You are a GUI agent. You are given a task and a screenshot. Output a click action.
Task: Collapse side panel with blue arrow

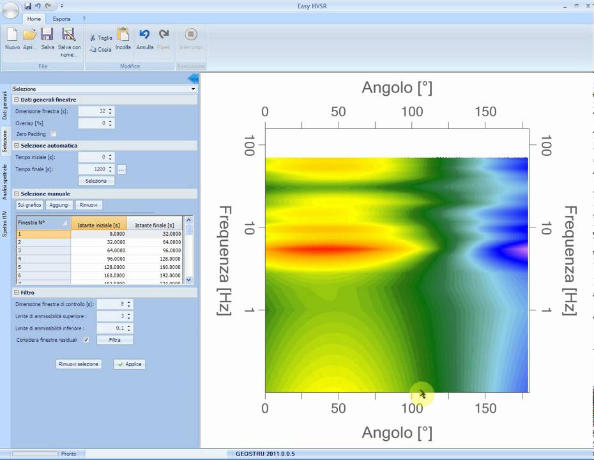tap(193, 79)
